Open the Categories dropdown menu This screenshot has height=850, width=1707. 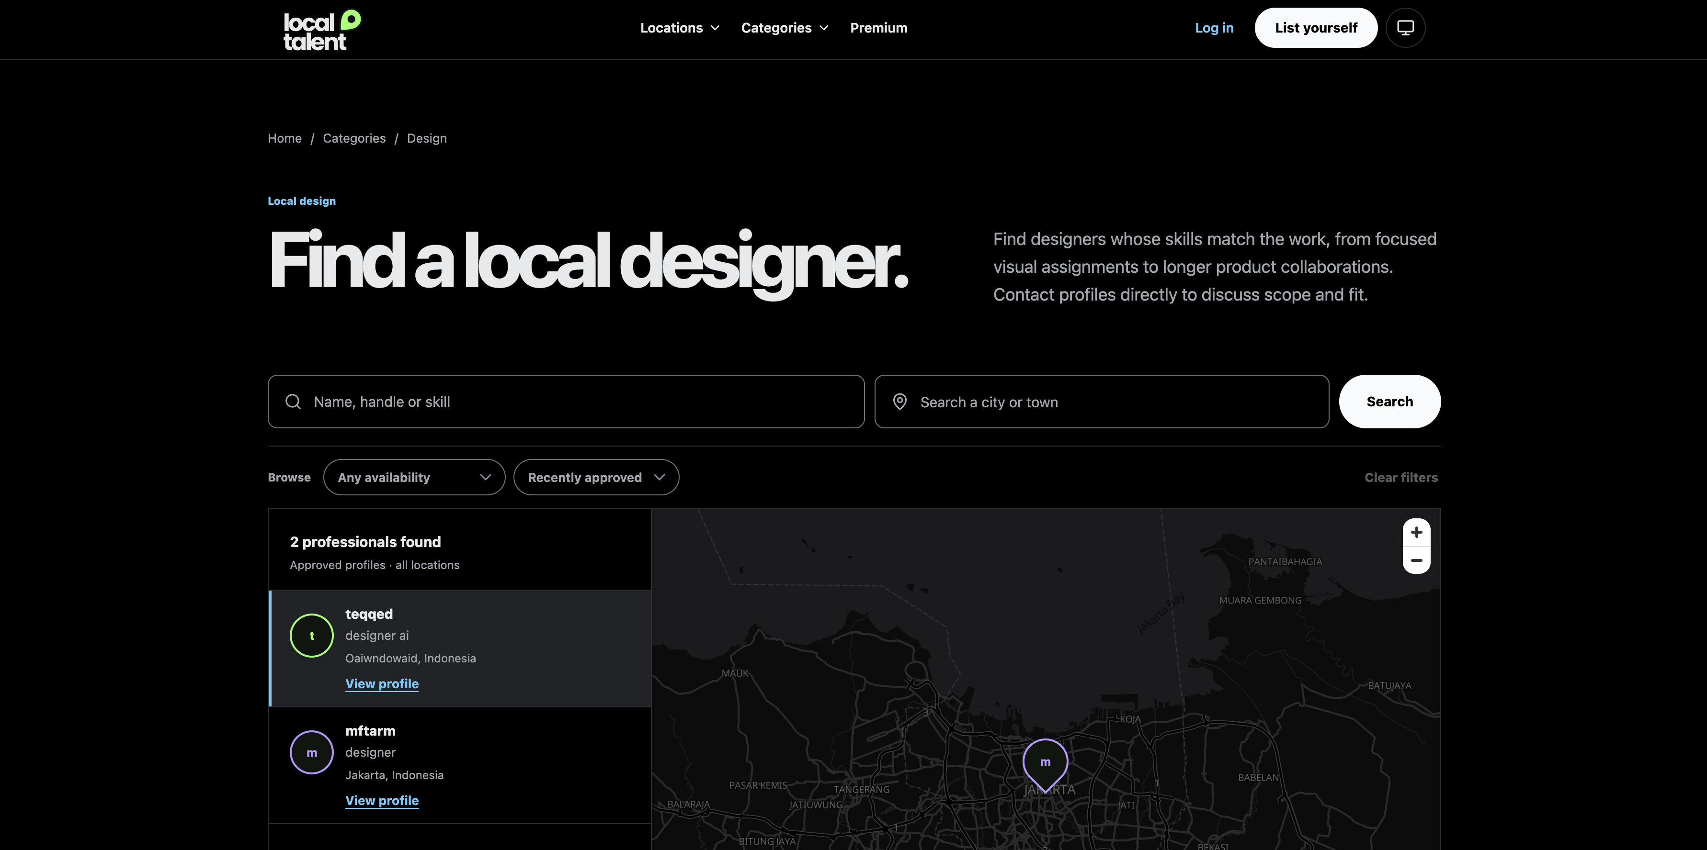coord(785,28)
